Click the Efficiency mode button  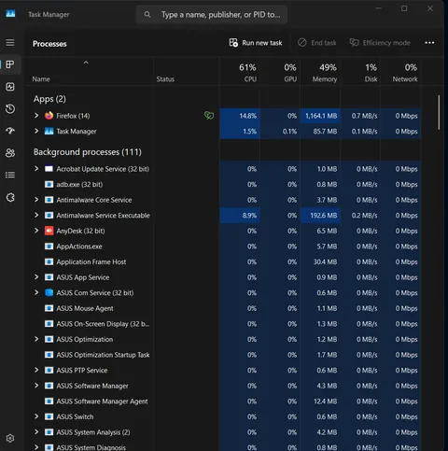coord(380,43)
